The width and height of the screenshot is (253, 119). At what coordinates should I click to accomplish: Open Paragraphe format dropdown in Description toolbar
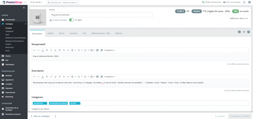110,77
